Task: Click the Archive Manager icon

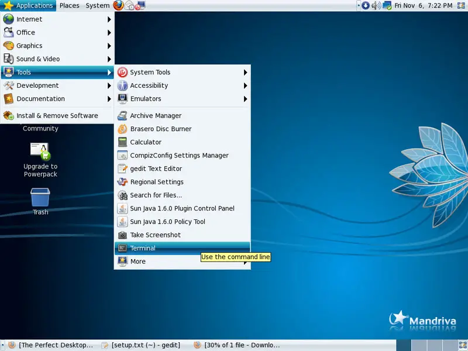Action: [x=122, y=115]
